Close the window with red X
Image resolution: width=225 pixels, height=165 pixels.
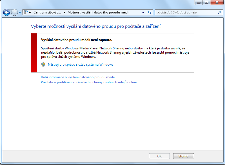pyautogui.click(x=217, y=3)
